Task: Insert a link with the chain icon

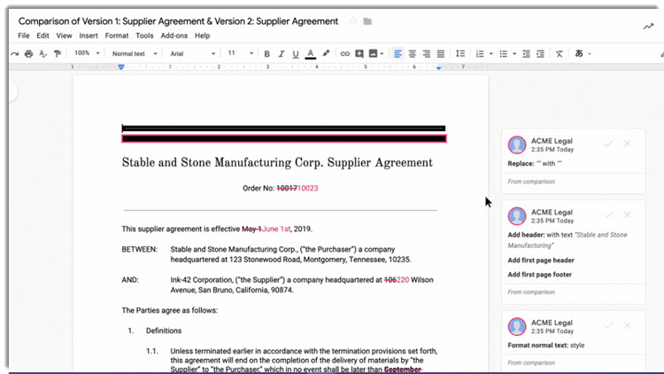Action: 344,54
